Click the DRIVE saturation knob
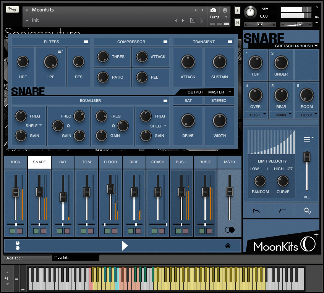 [188, 121]
